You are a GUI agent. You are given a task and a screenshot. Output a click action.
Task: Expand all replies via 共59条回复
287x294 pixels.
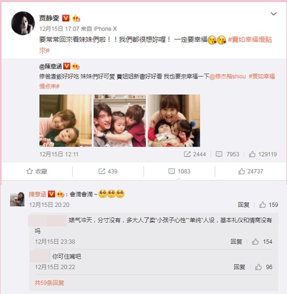coord(49,283)
